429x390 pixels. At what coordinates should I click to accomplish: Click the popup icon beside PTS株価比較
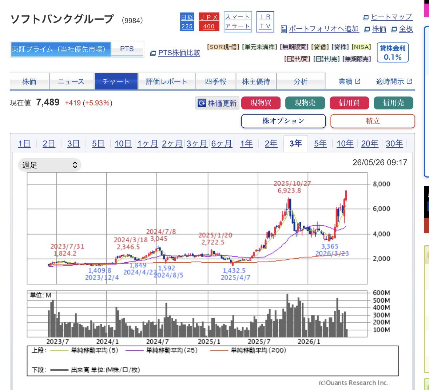tap(153, 53)
